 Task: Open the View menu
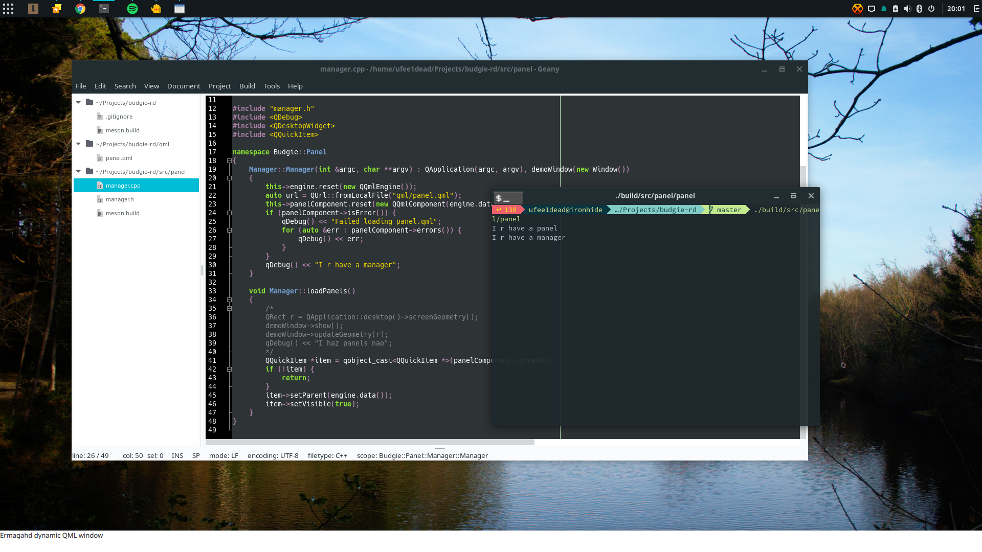tap(151, 86)
